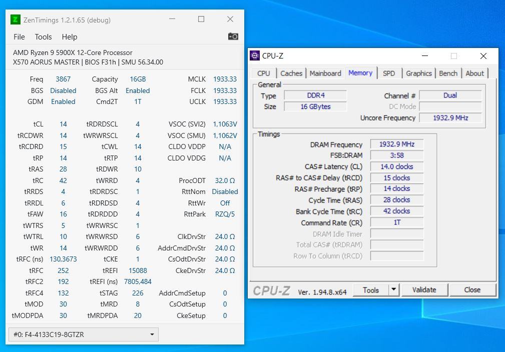Click the Capacity value 16GB
The image size is (505, 352).
pos(138,79)
